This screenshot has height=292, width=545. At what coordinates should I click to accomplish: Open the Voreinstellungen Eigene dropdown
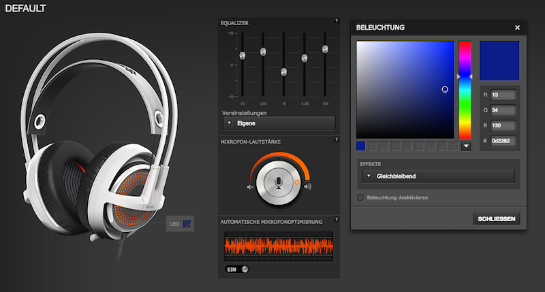279,123
